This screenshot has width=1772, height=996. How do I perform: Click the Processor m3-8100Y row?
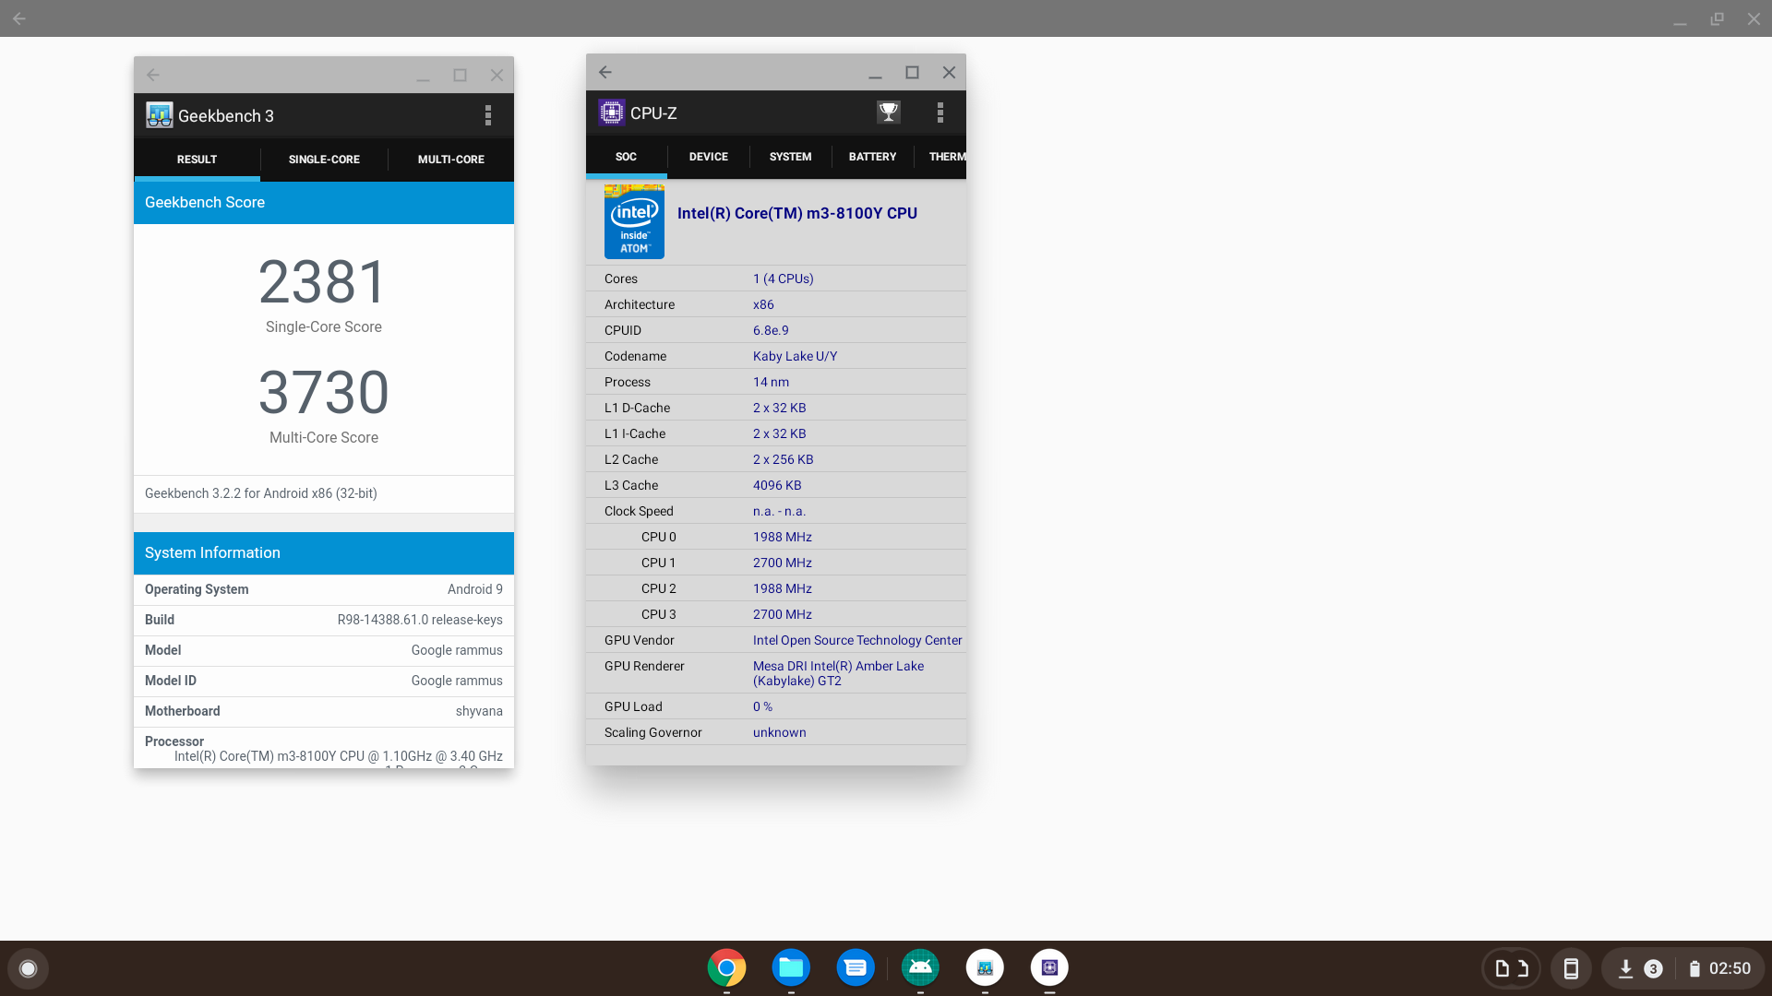pos(324,749)
